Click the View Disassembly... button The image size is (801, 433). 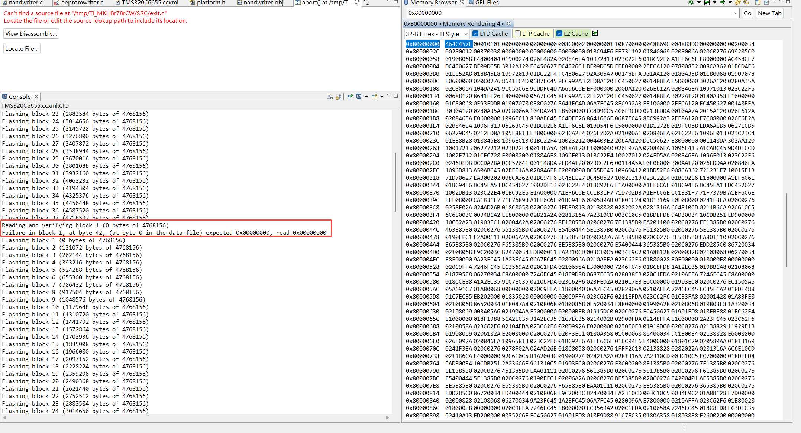[31, 33]
